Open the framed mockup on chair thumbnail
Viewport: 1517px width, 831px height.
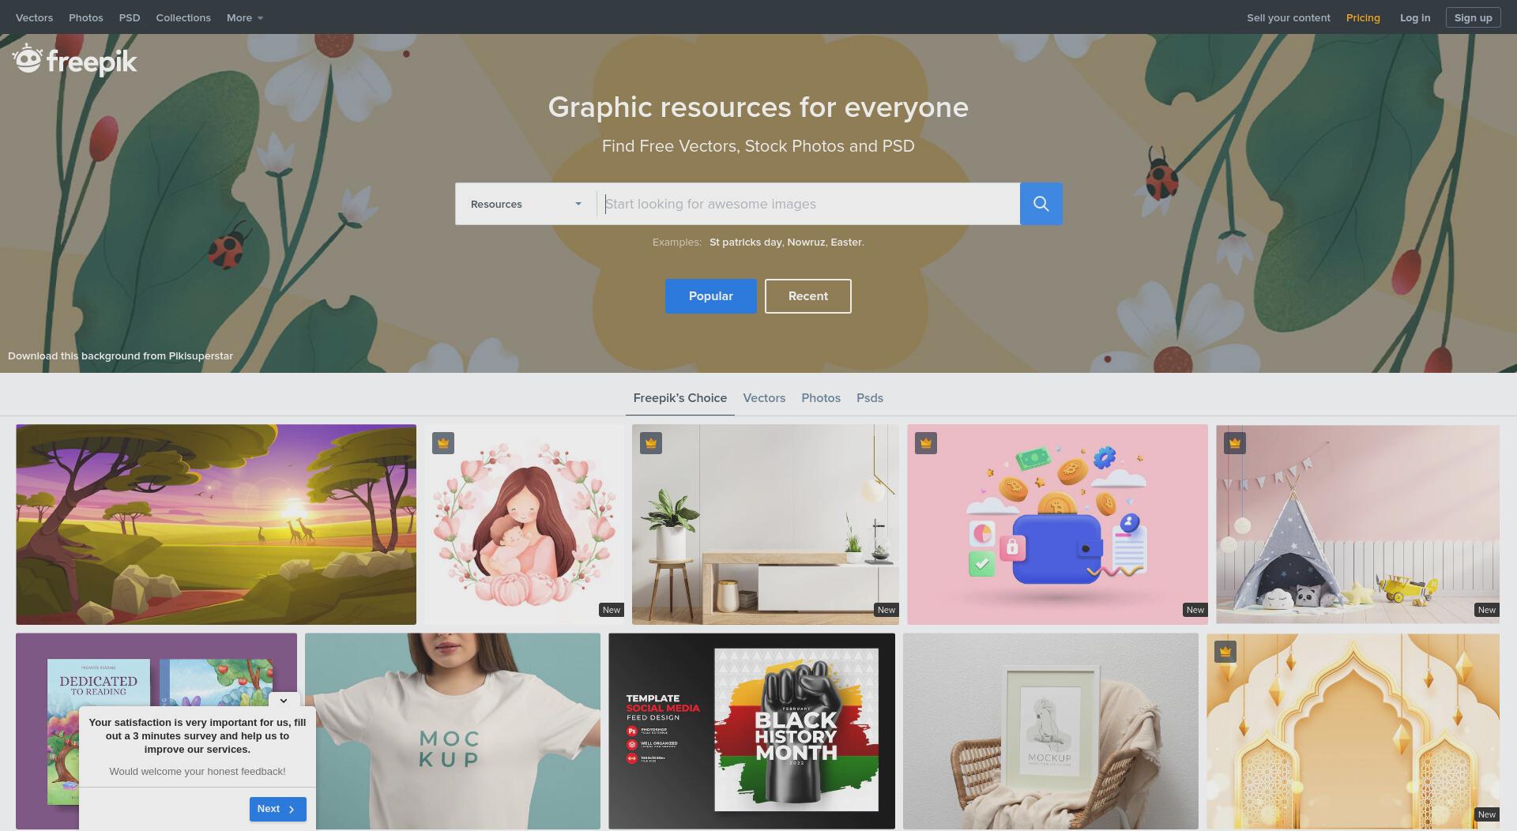click(1051, 731)
